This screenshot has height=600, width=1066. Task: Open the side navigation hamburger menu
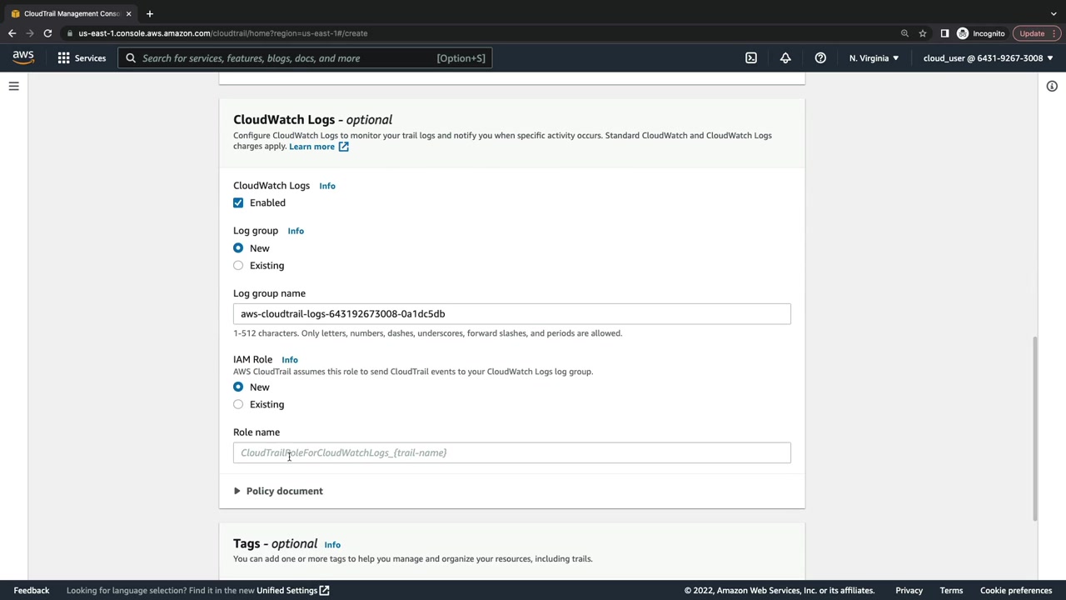14,87
